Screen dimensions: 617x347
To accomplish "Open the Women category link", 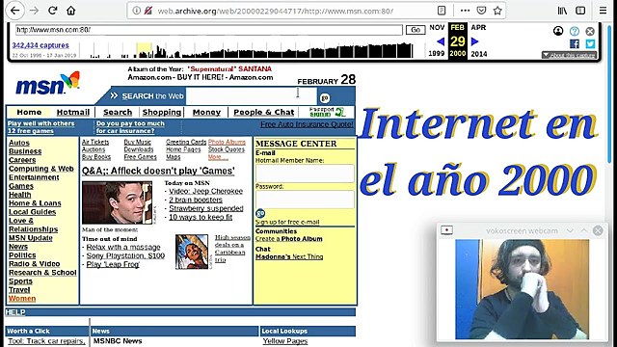I will 22,299.
